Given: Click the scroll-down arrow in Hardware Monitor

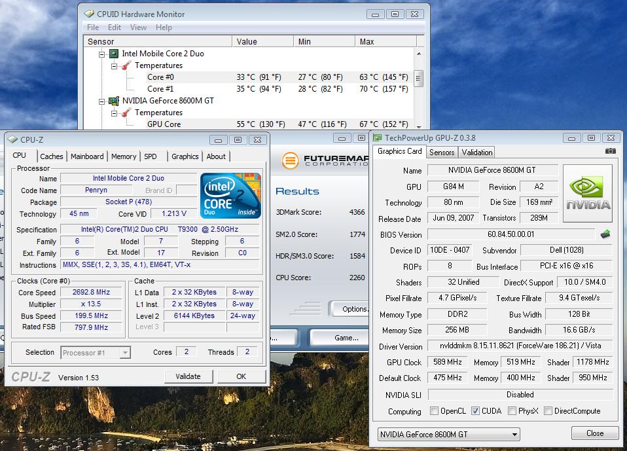Looking at the screenshot, I should click(x=419, y=126).
